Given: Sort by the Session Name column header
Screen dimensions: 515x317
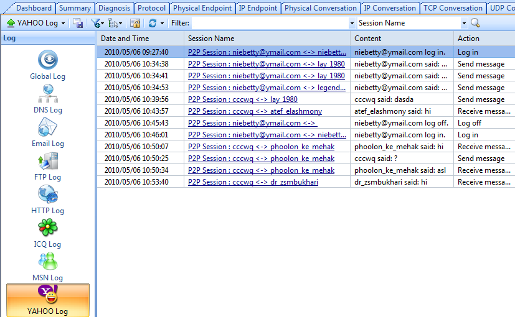Looking at the screenshot, I should pyautogui.click(x=267, y=39).
